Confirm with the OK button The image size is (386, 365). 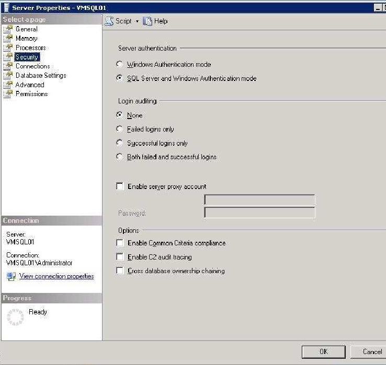(323, 352)
